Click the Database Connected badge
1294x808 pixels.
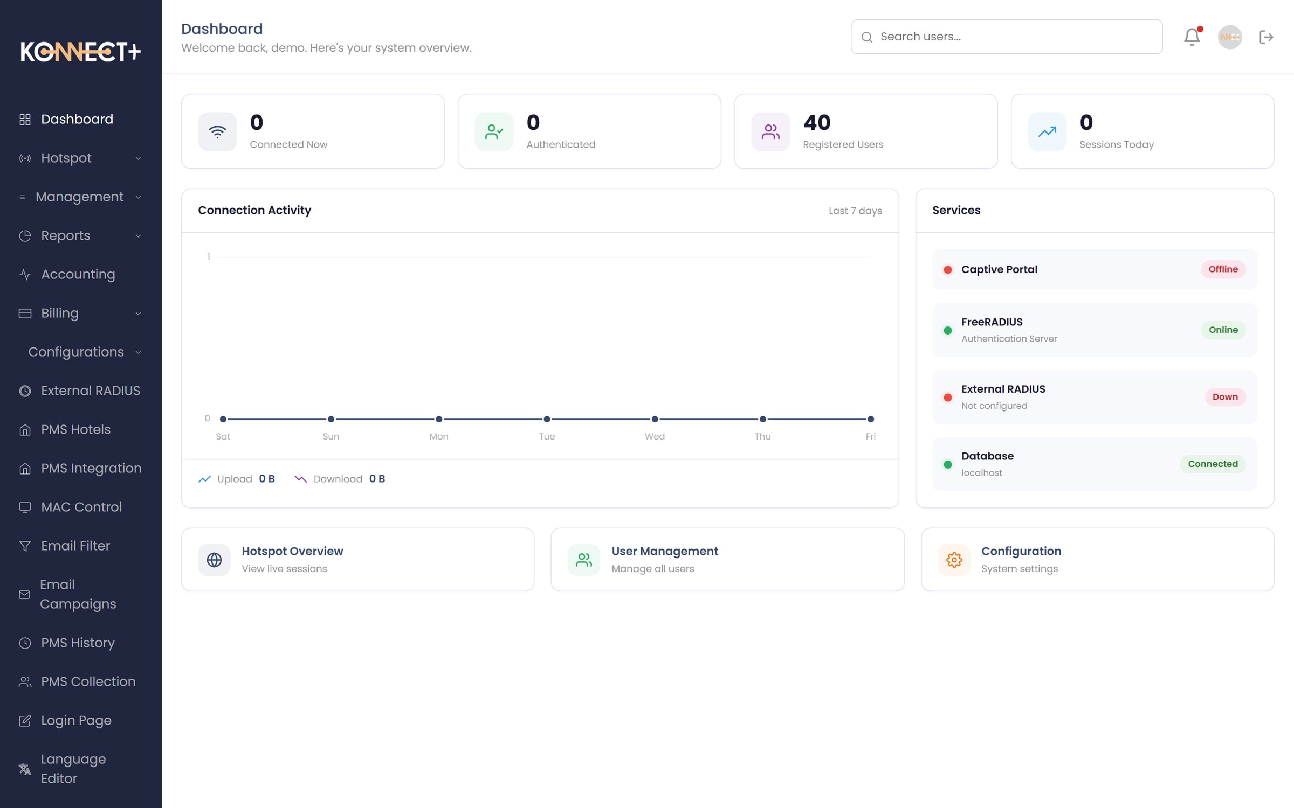point(1213,464)
